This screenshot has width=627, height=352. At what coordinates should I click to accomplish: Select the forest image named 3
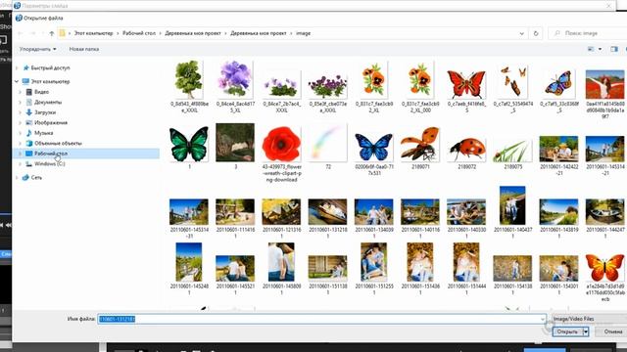[235, 143]
